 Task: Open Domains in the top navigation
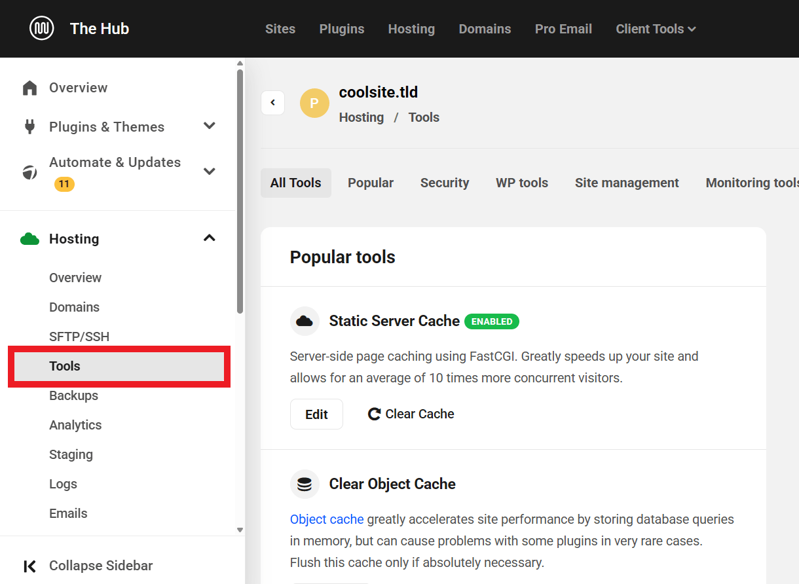[485, 29]
